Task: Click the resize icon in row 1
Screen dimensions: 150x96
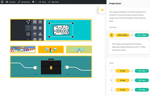Action: (x=132, y=71)
